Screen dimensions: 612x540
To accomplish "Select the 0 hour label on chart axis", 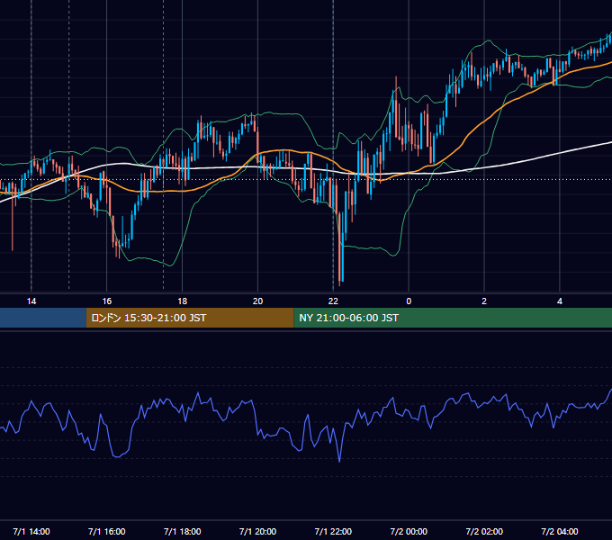I will (409, 301).
